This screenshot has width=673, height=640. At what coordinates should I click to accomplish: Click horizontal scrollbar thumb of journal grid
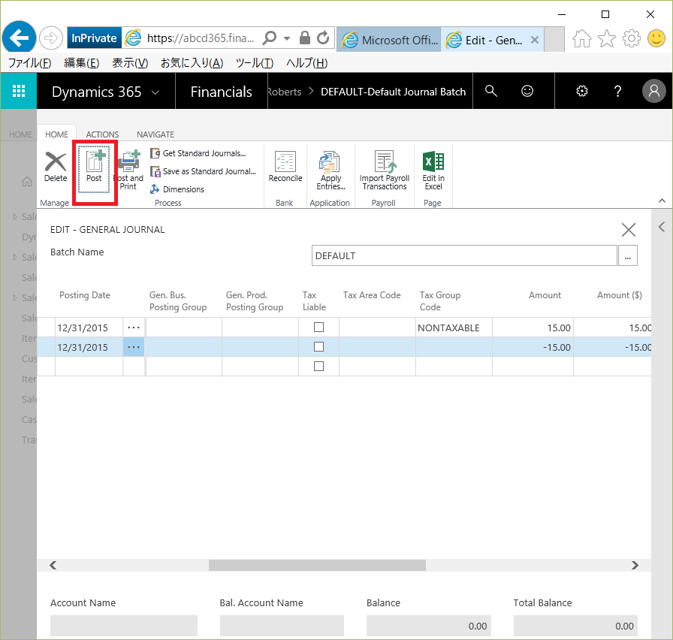(x=317, y=566)
